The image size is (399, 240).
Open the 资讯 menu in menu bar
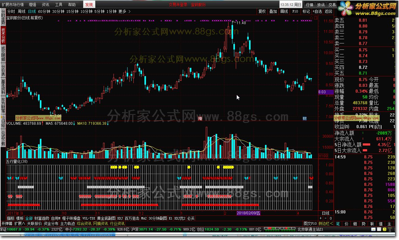[x=45, y=5]
